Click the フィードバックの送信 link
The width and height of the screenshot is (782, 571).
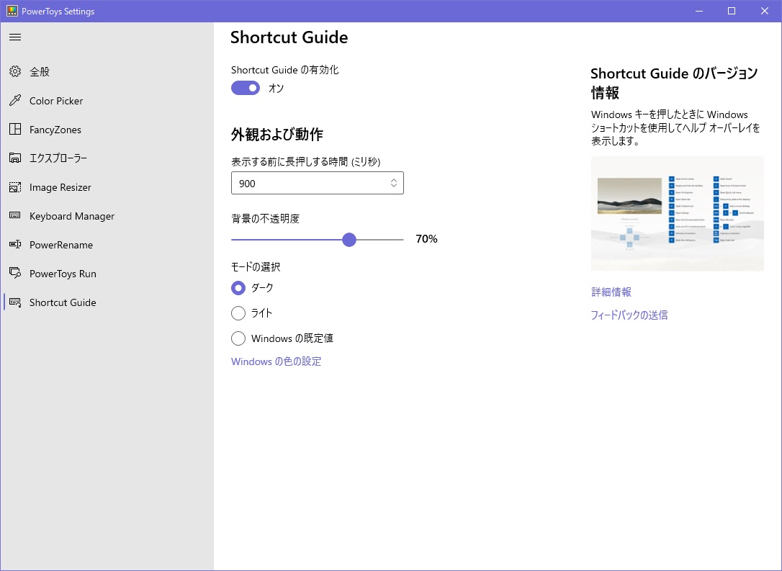click(629, 315)
